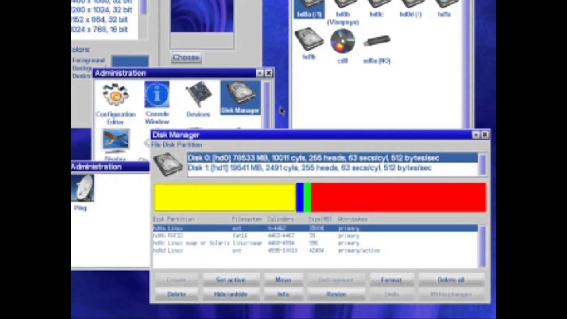Screen dimensions: 567x319
Task: Choose the 1024 x 768, 16 bit resolution
Action: coord(100,29)
